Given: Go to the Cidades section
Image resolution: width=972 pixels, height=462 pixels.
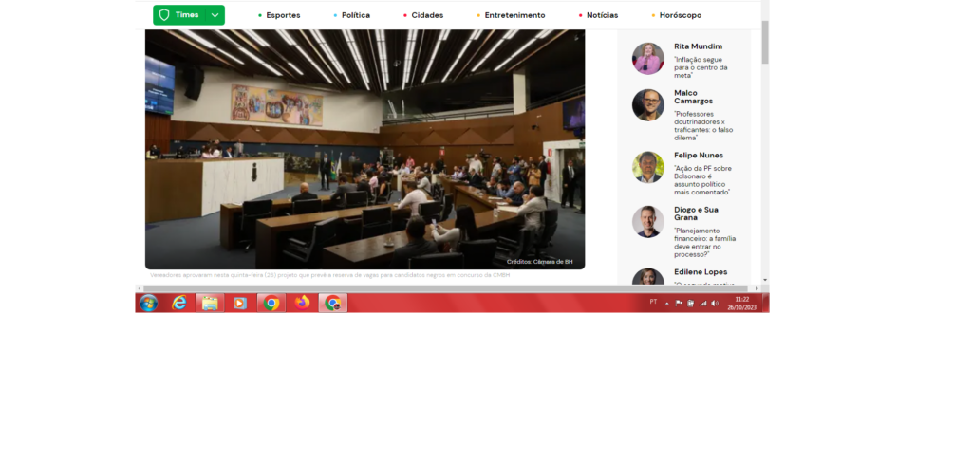Looking at the screenshot, I should pyautogui.click(x=427, y=15).
